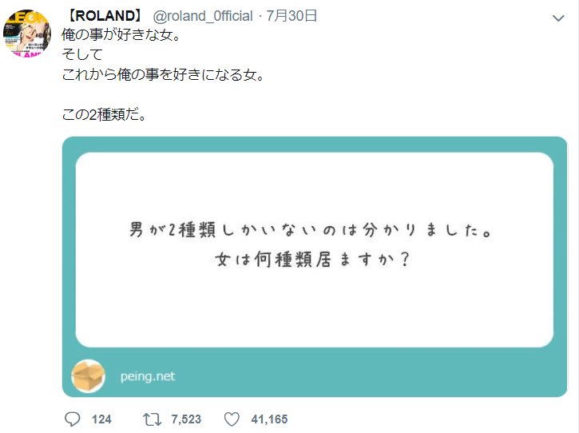
Task: Open the 【ROLAND】 display name link
Action: click(105, 16)
